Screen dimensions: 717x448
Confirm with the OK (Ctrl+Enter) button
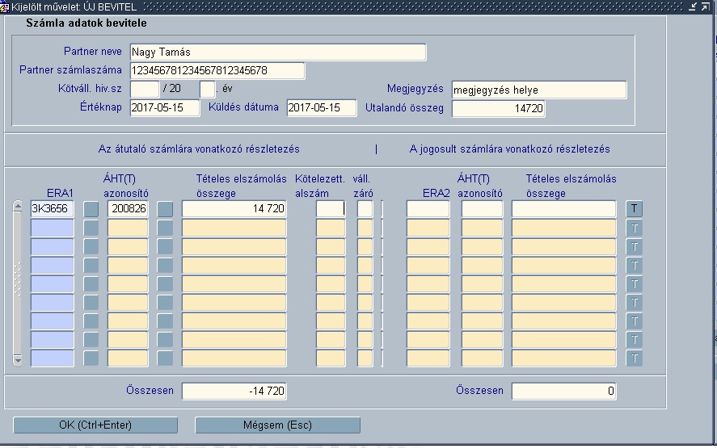[x=95, y=425]
